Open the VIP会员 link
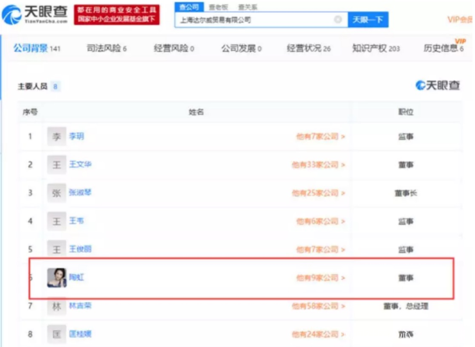Viewport: 475px width, 347px height. [460, 20]
